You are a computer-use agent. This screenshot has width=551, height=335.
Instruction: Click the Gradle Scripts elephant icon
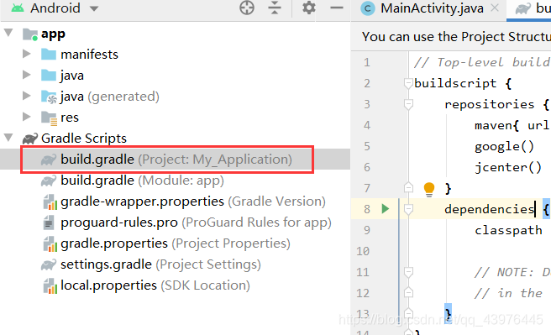click(x=30, y=139)
